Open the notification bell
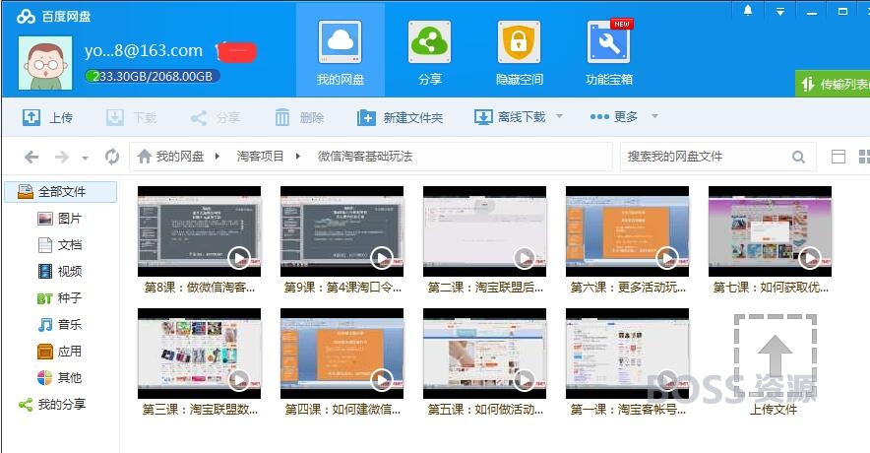This screenshot has height=453, width=870. 748,11
